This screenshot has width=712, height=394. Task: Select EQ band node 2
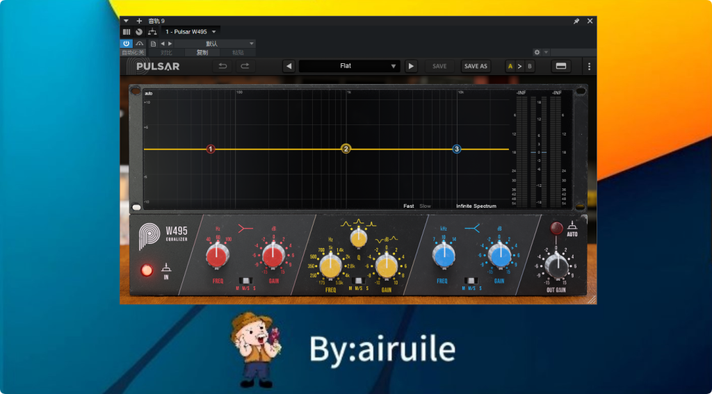tap(346, 149)
